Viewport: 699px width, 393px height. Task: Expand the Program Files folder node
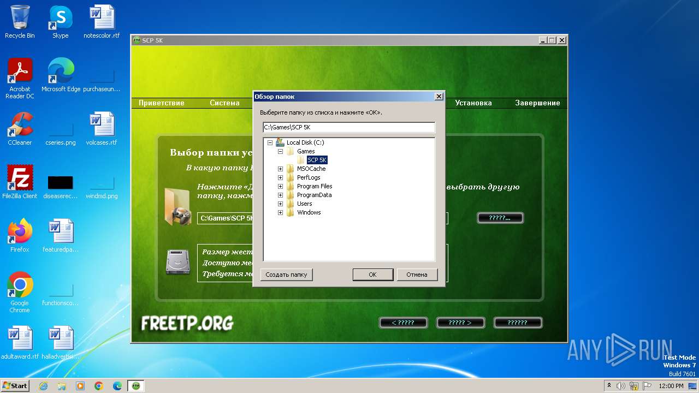280,186
